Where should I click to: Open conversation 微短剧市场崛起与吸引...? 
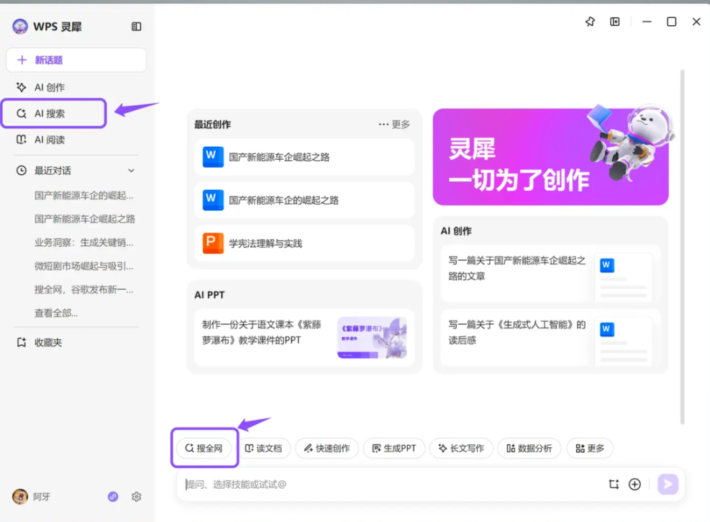pyautogui.click(x=83, y=266)
